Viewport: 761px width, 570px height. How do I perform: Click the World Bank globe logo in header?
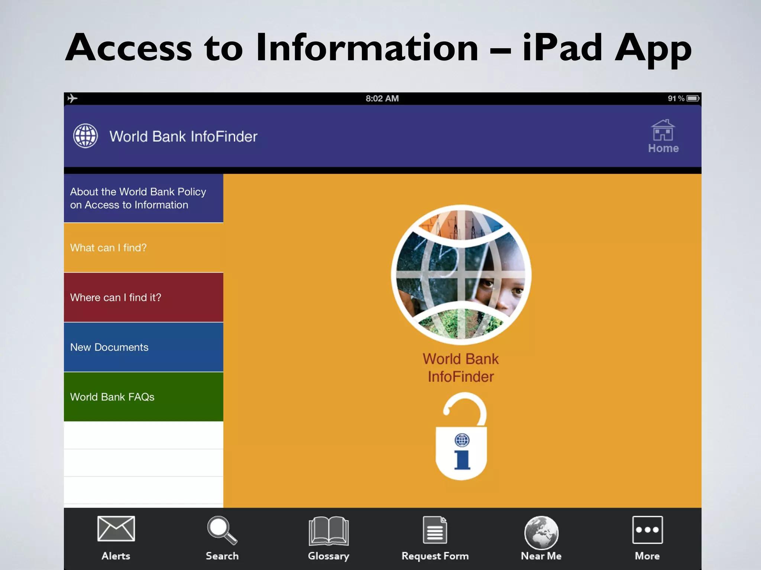[x=85, y=136]
